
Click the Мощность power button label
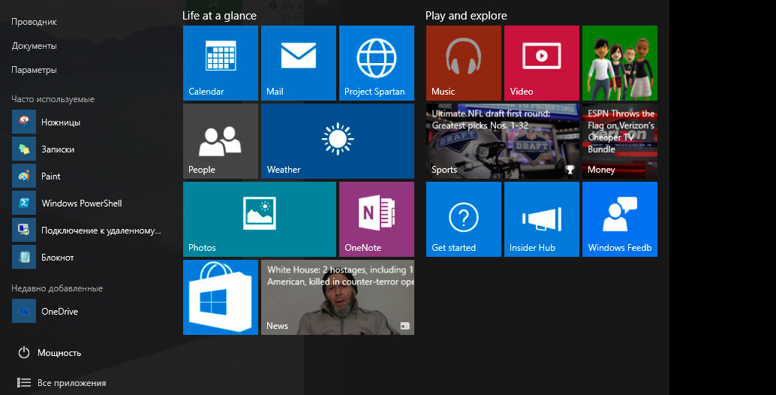point(59,353)
